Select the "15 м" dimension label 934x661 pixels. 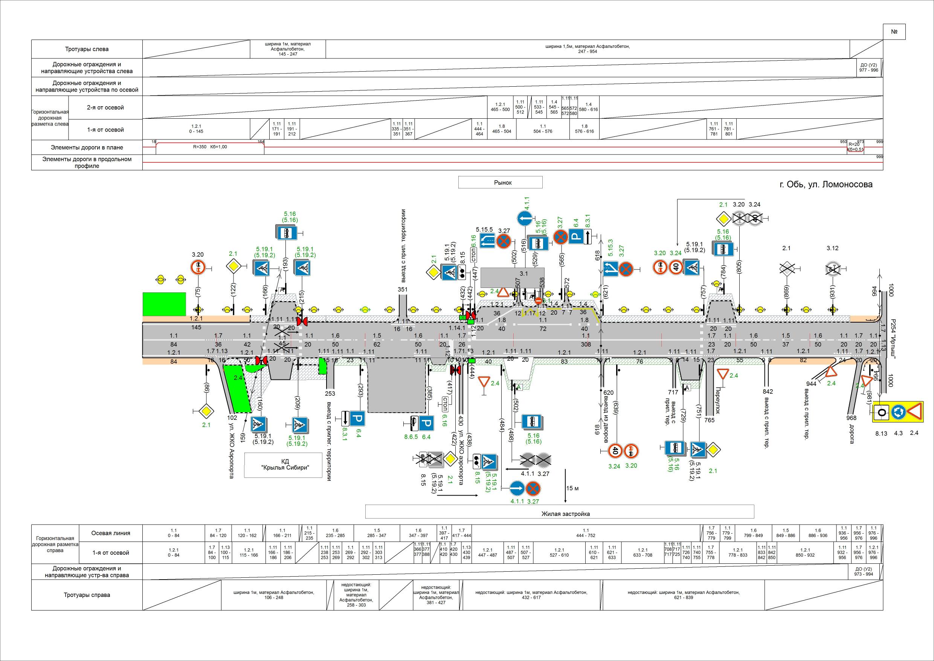(572, 488)
